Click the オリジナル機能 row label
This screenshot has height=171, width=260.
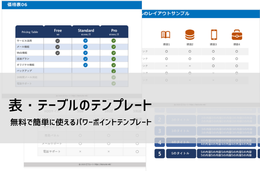tap(26, 65)
